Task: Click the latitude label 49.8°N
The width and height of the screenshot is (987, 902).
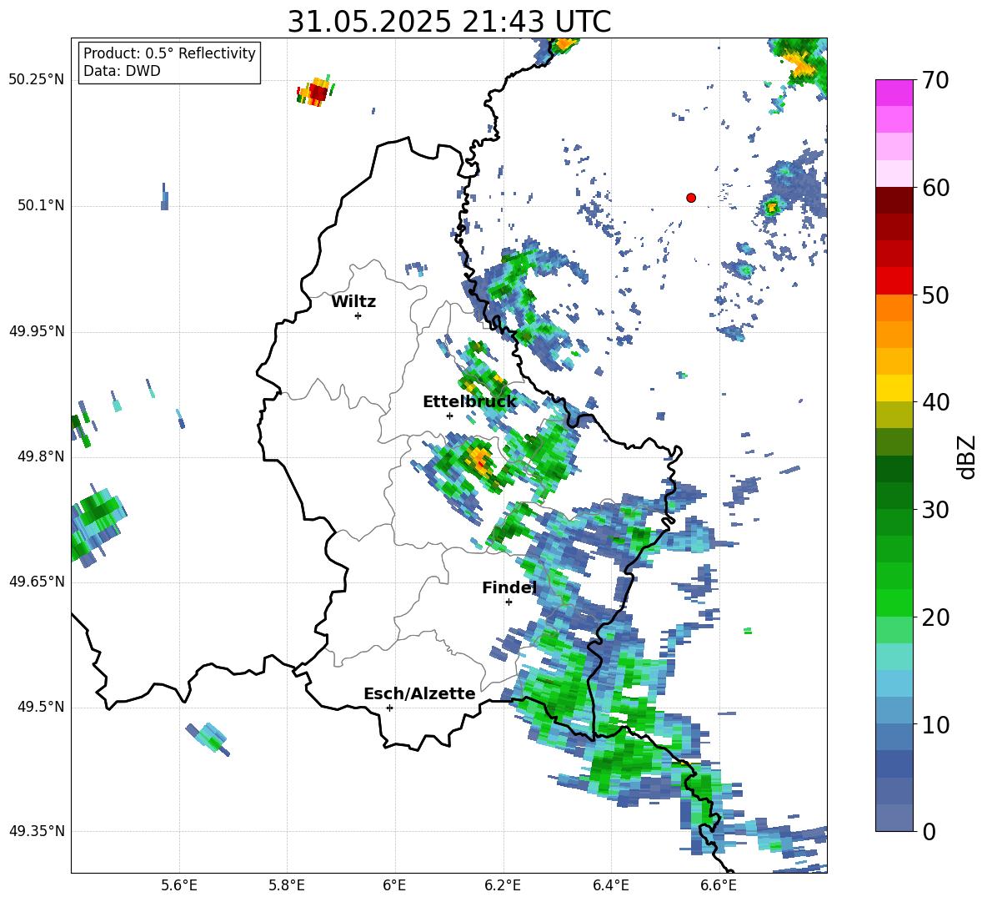Action: coord(41,456)
